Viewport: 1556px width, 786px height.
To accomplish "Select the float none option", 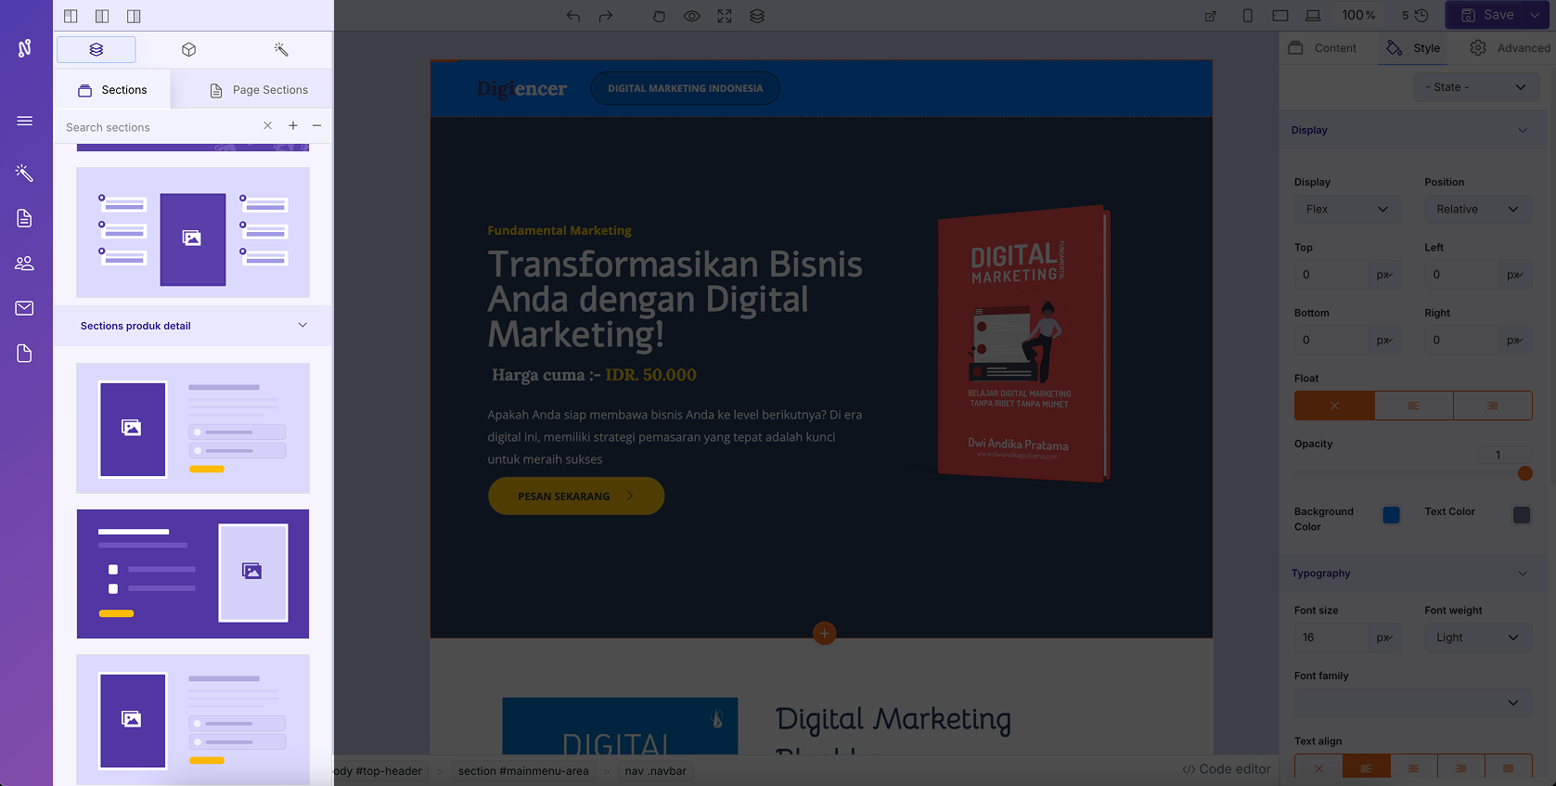I will [x=1334, y=406].
